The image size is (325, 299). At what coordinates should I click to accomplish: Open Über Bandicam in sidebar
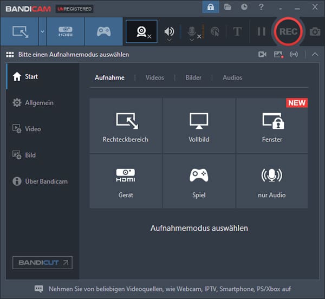43,181
